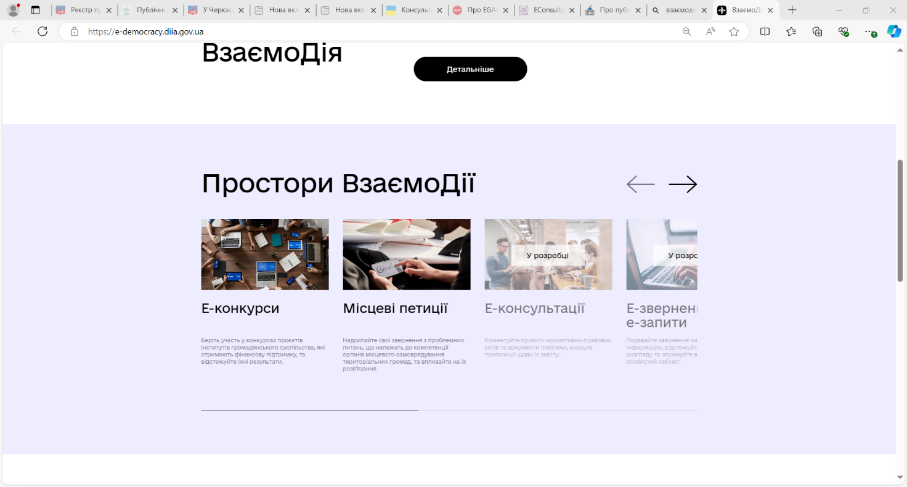Close the 'взаємоді' search tab
The image size is (907, 487).
(704, 10)
